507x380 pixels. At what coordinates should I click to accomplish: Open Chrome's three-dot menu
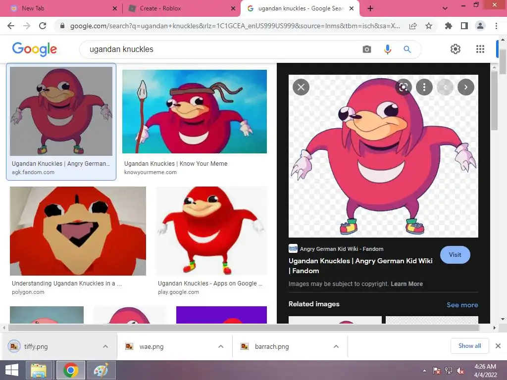(x=496, y=26)
